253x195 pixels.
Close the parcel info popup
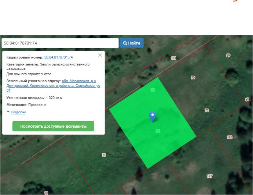tap(100, 55)
